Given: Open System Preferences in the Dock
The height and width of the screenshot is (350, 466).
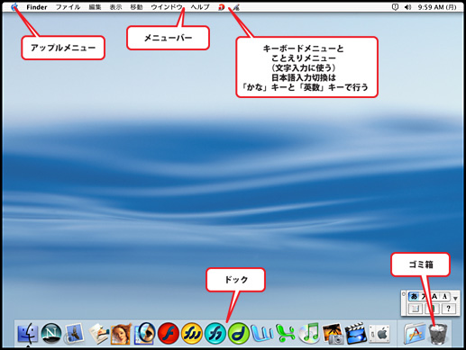Looking at the screenshot, I should (379, 333).
